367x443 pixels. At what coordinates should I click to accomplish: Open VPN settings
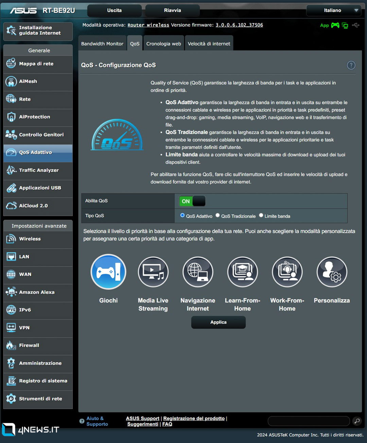tap(38, 328)
